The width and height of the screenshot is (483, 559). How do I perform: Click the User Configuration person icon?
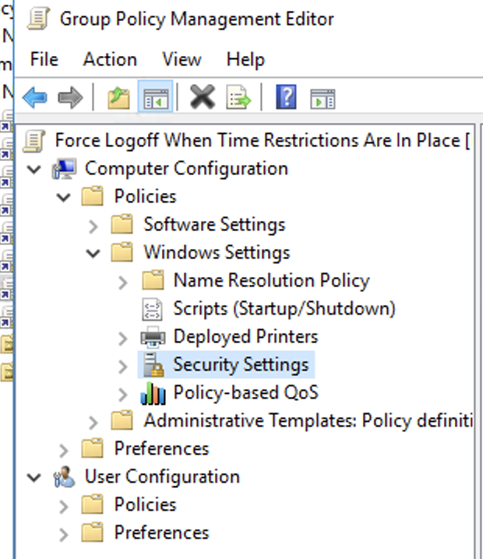tap(64, 477)
